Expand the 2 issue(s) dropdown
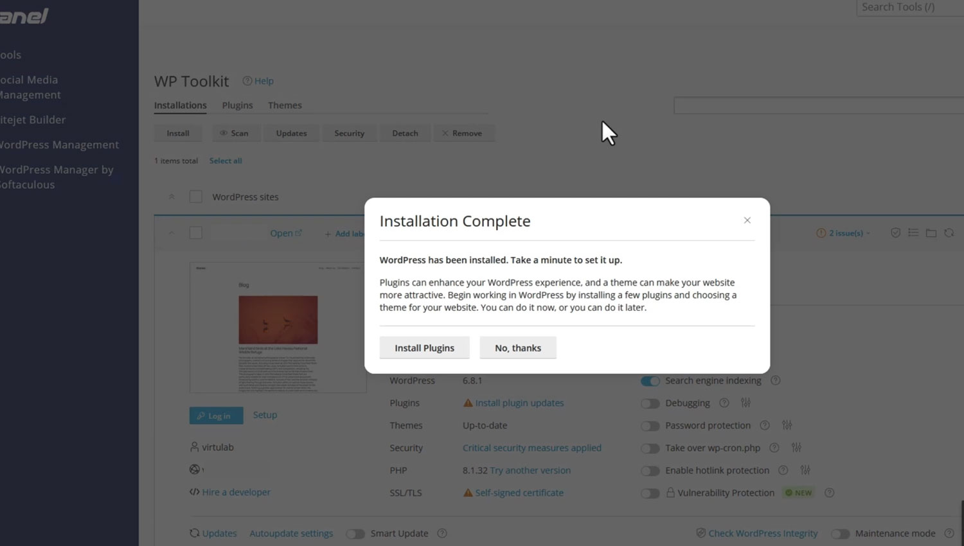Viewport: 964px width, 546px height. [x=843, y=233]
